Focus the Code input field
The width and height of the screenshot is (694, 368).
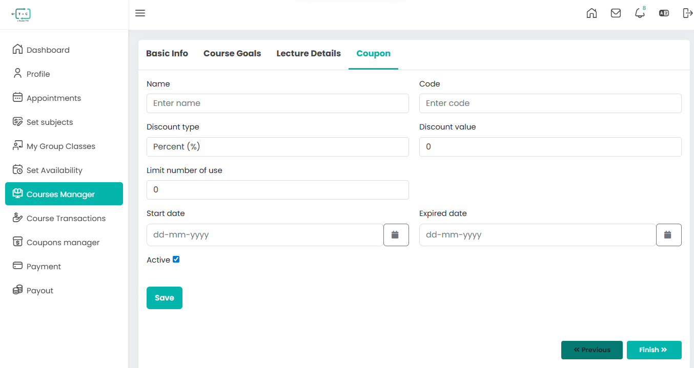[x=550, y=103]
